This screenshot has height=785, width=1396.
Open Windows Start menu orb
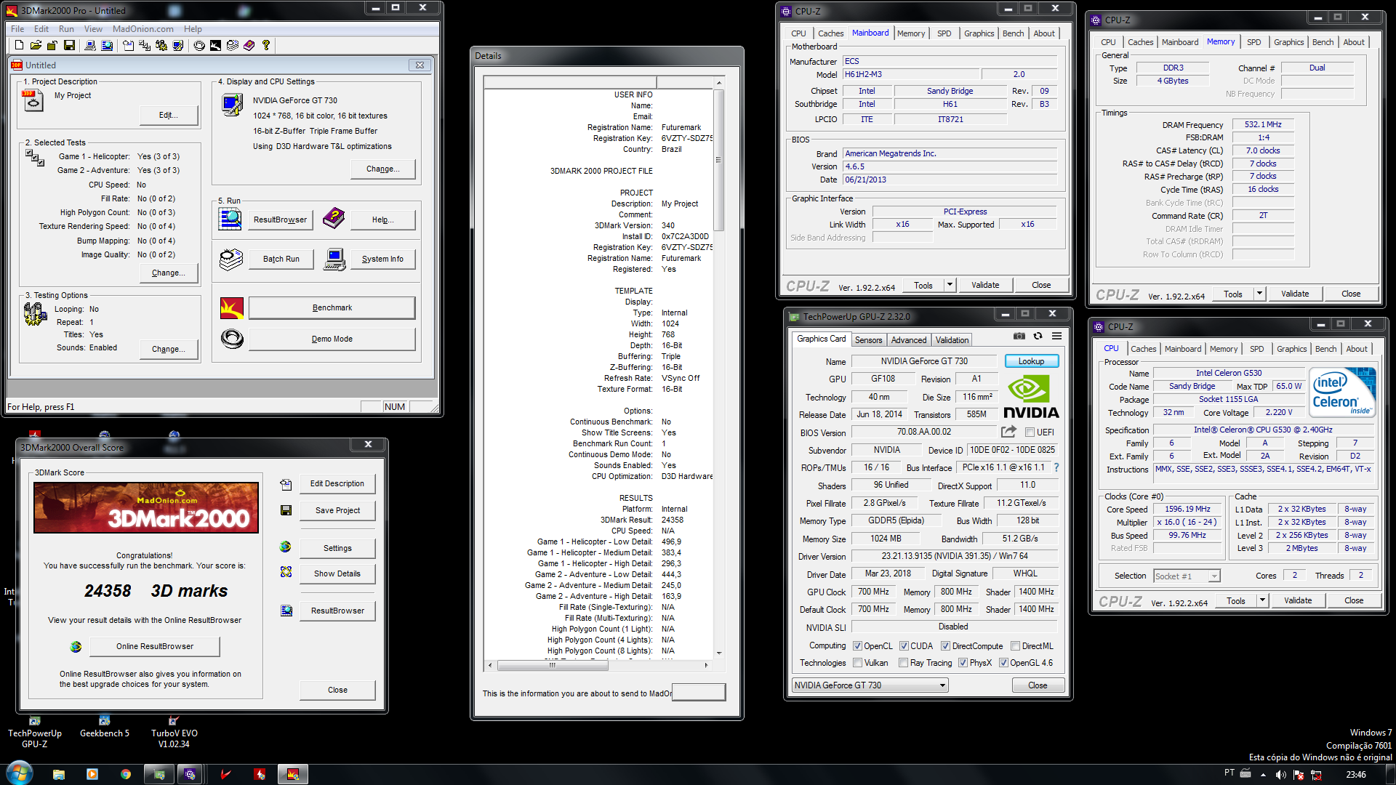(x=19, y=773)
